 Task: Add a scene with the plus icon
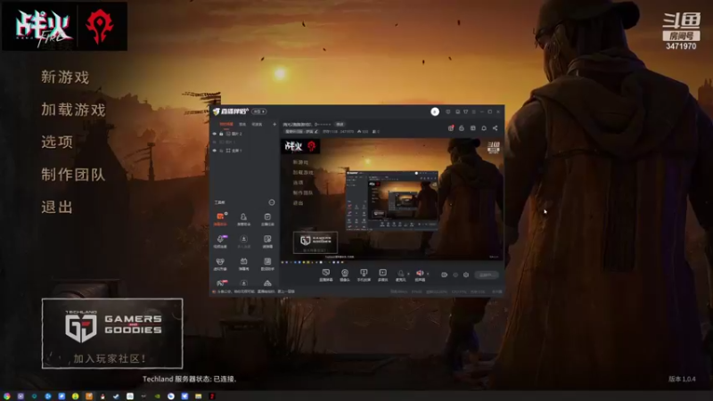(275, 124)
